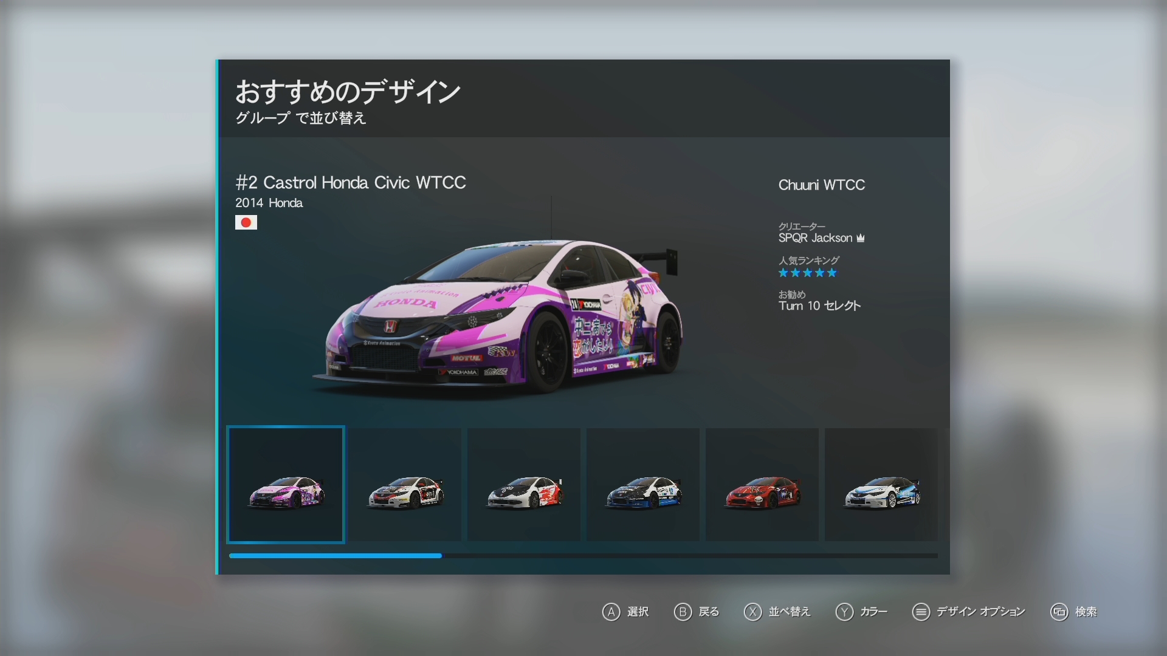Click the X button sort icon

tap(752, 612)
